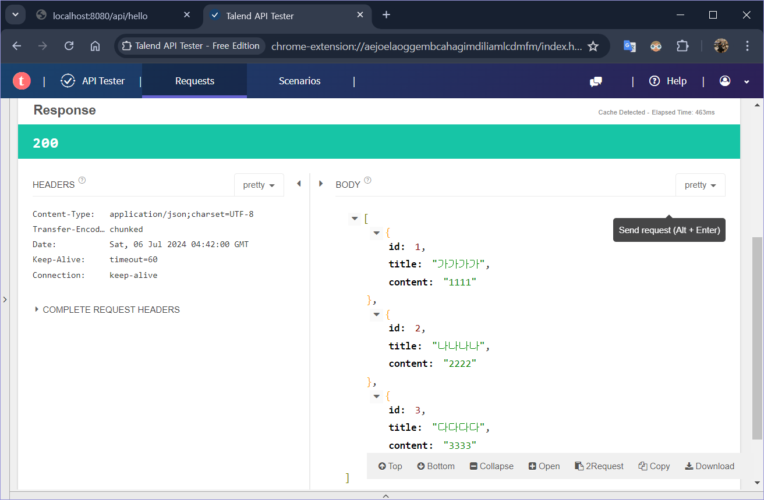Click the Content-Type header value

[182, 214]
